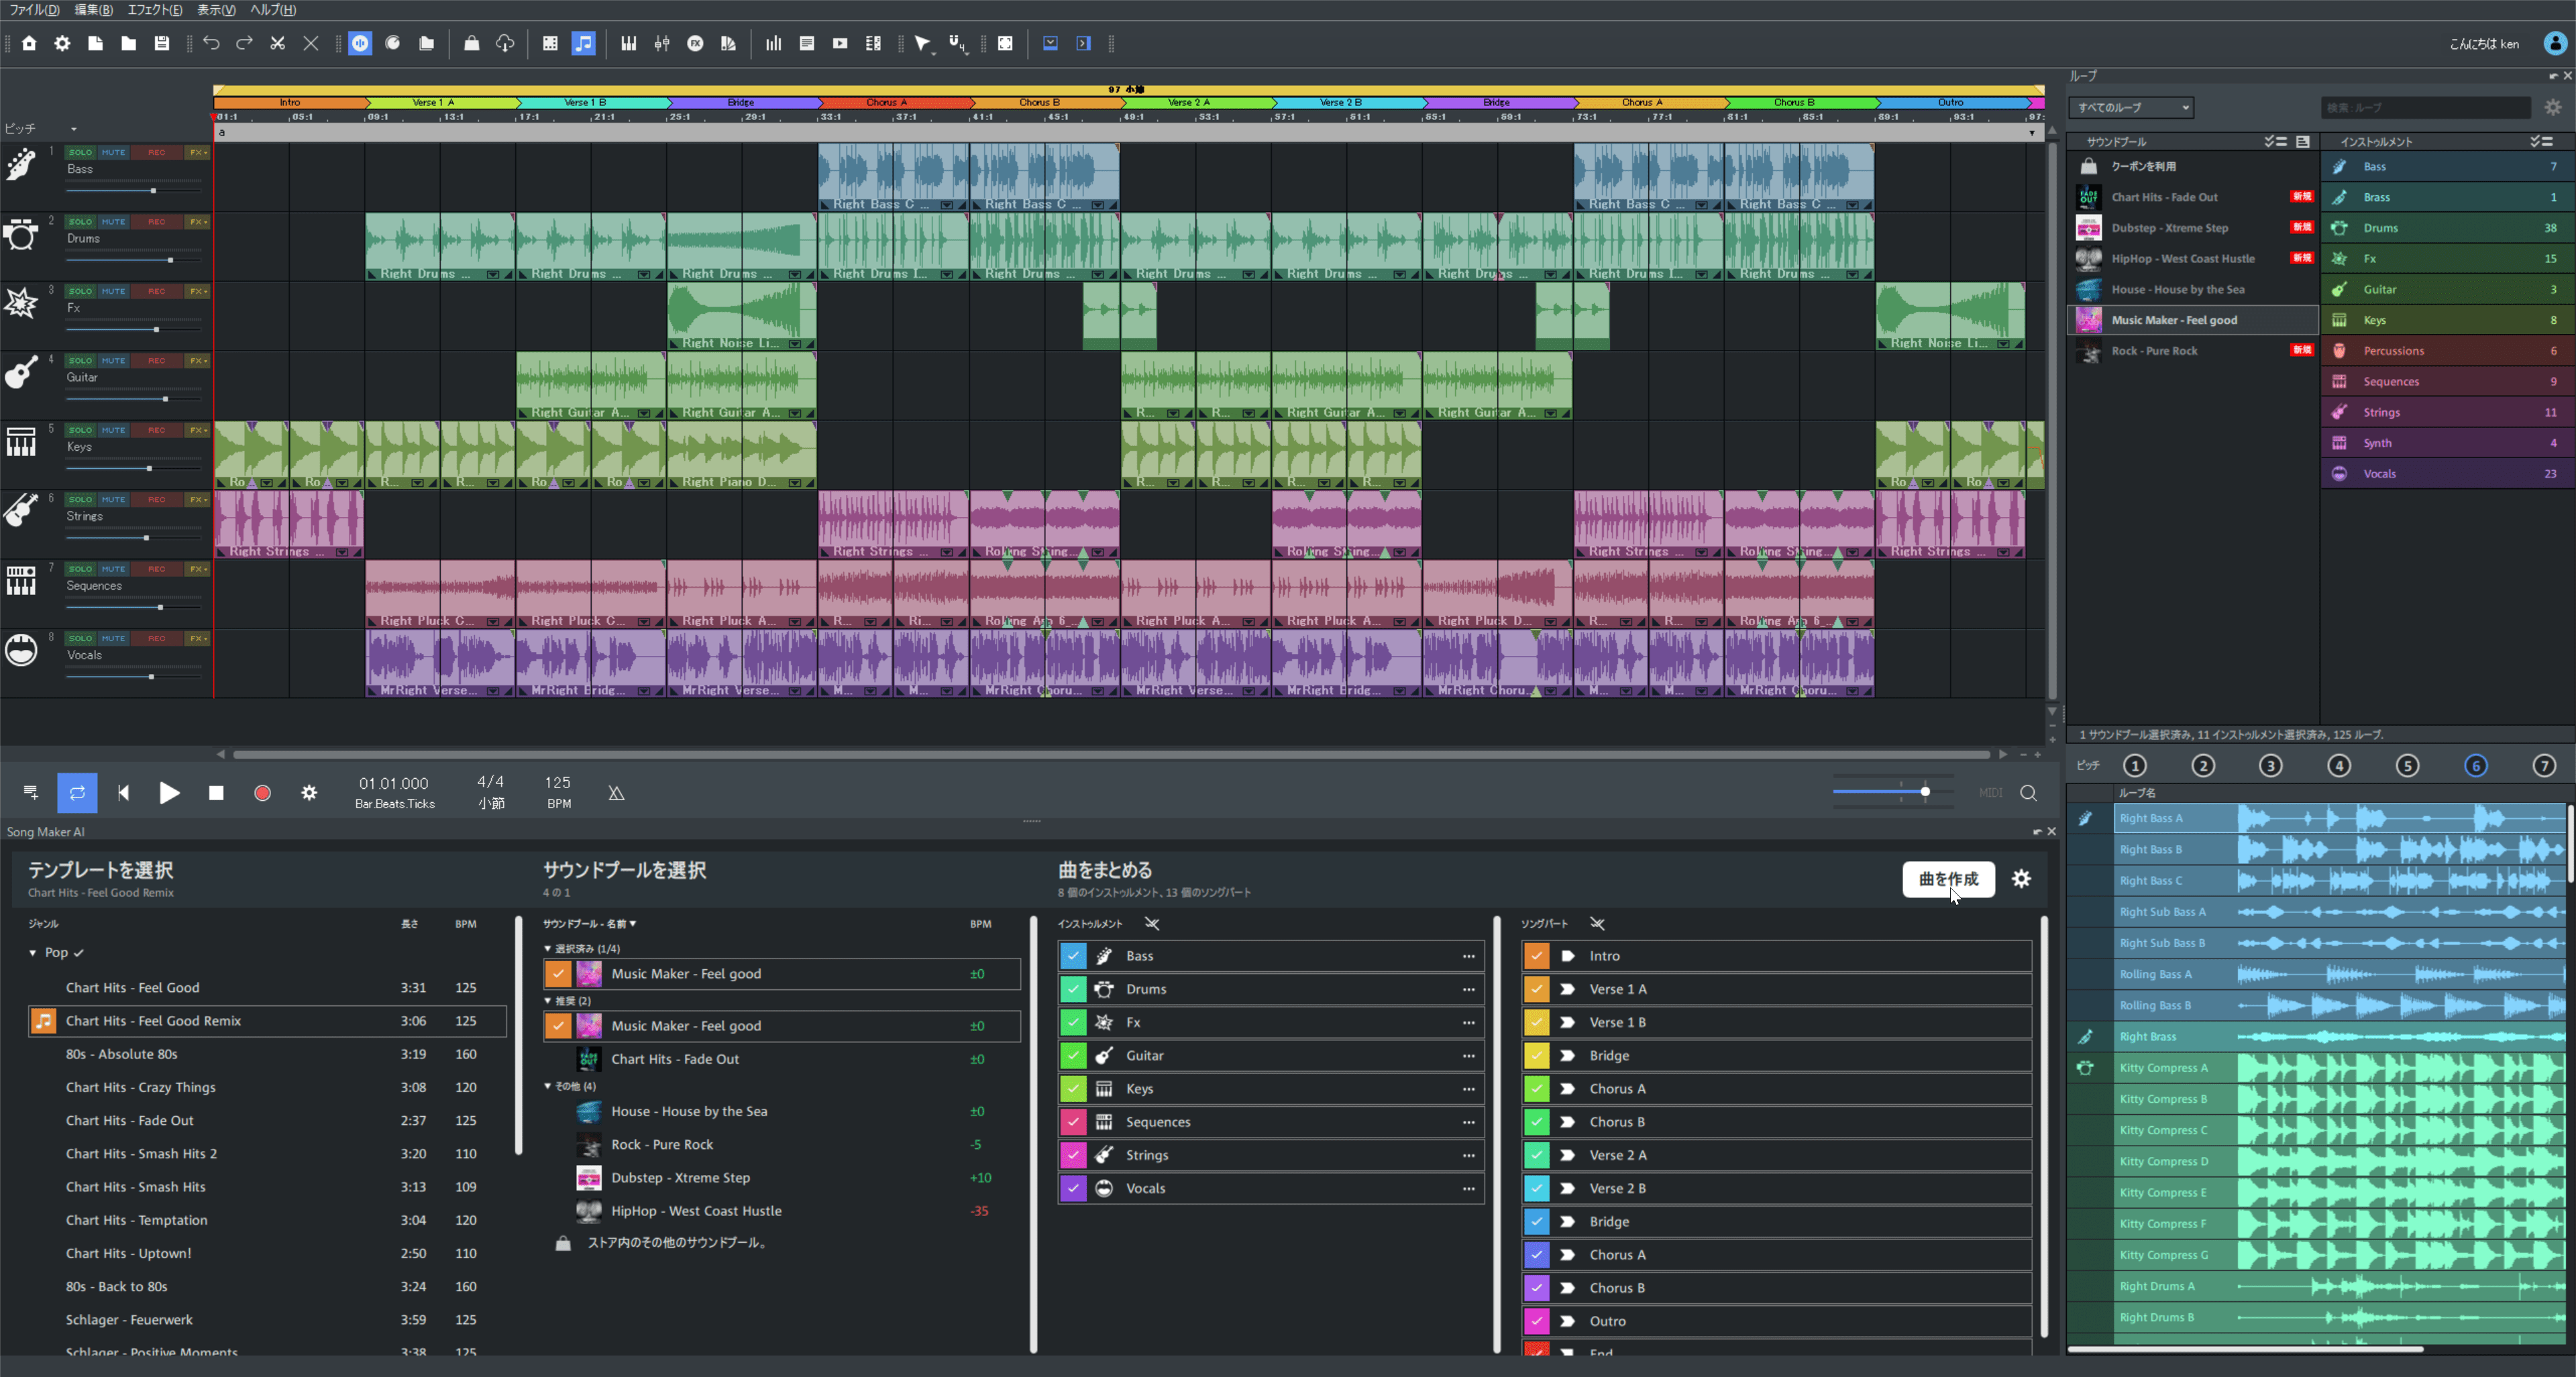Toggle the metronome icon near BPM display
The height and width of the screenshot is (1377, 2576).
click(x=616, y=792)
